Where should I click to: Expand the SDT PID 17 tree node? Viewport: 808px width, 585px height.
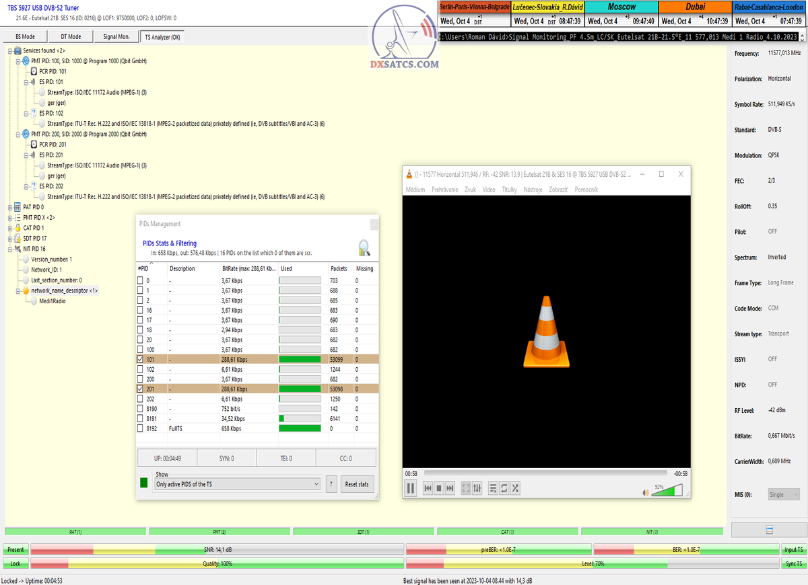(x=10, y=238)
